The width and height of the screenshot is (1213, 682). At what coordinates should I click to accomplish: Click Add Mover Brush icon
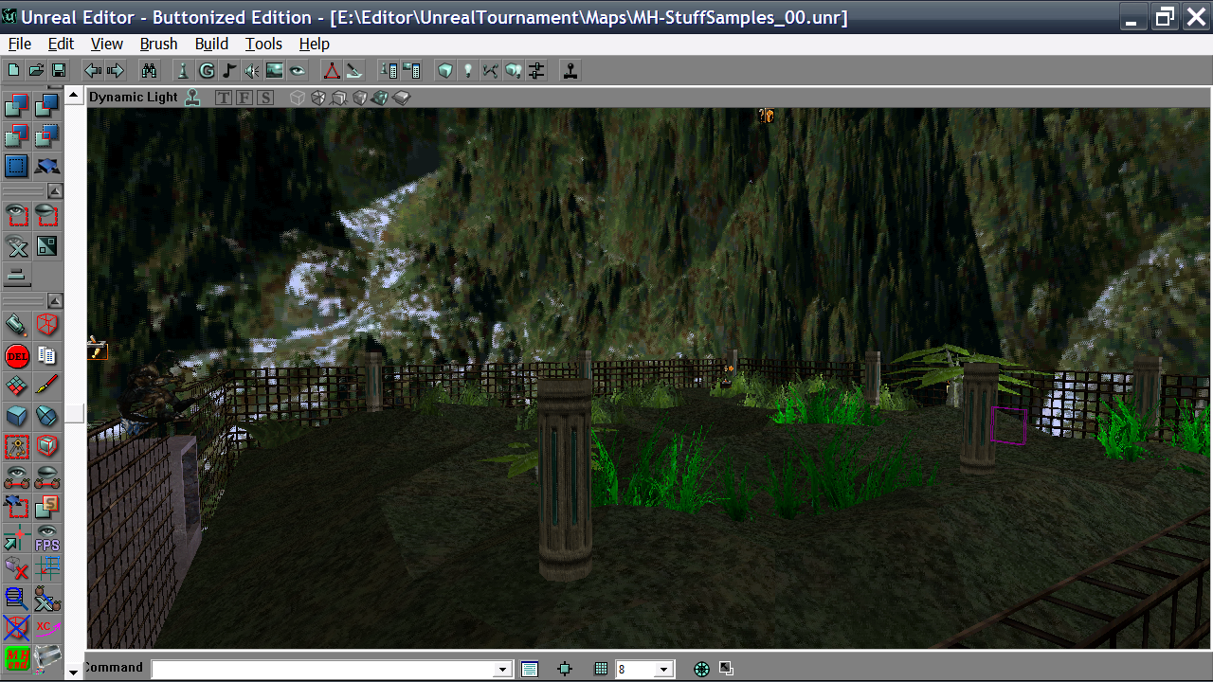[x=46, y=167]
